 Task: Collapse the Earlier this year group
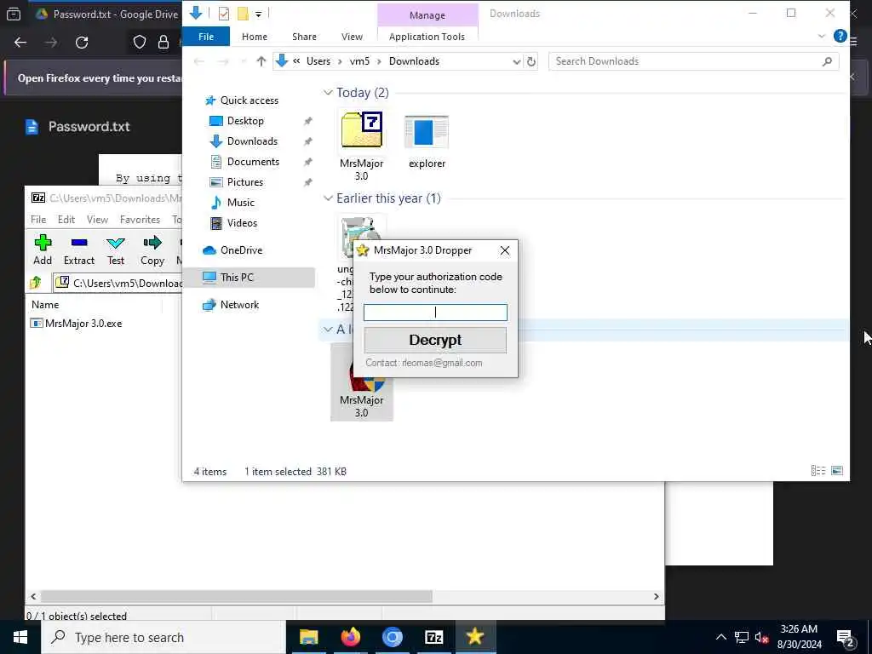tap(328, 198)
